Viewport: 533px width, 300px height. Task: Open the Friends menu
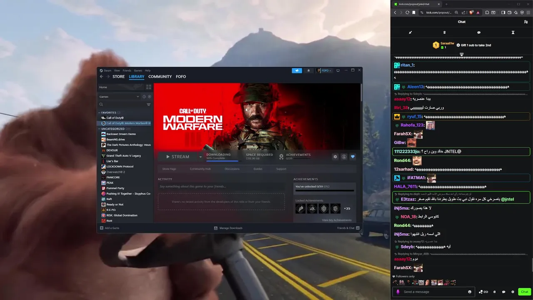coord(127,70)
